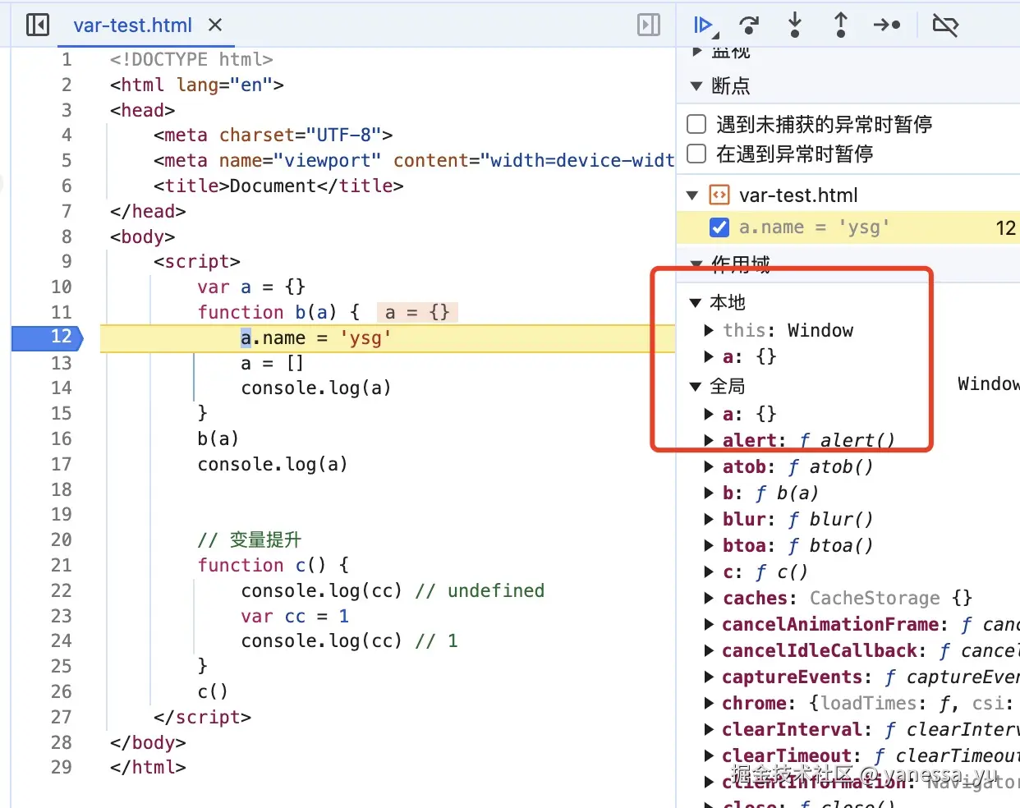Expand cancelAnimationFrame entry

click(709, 624)
